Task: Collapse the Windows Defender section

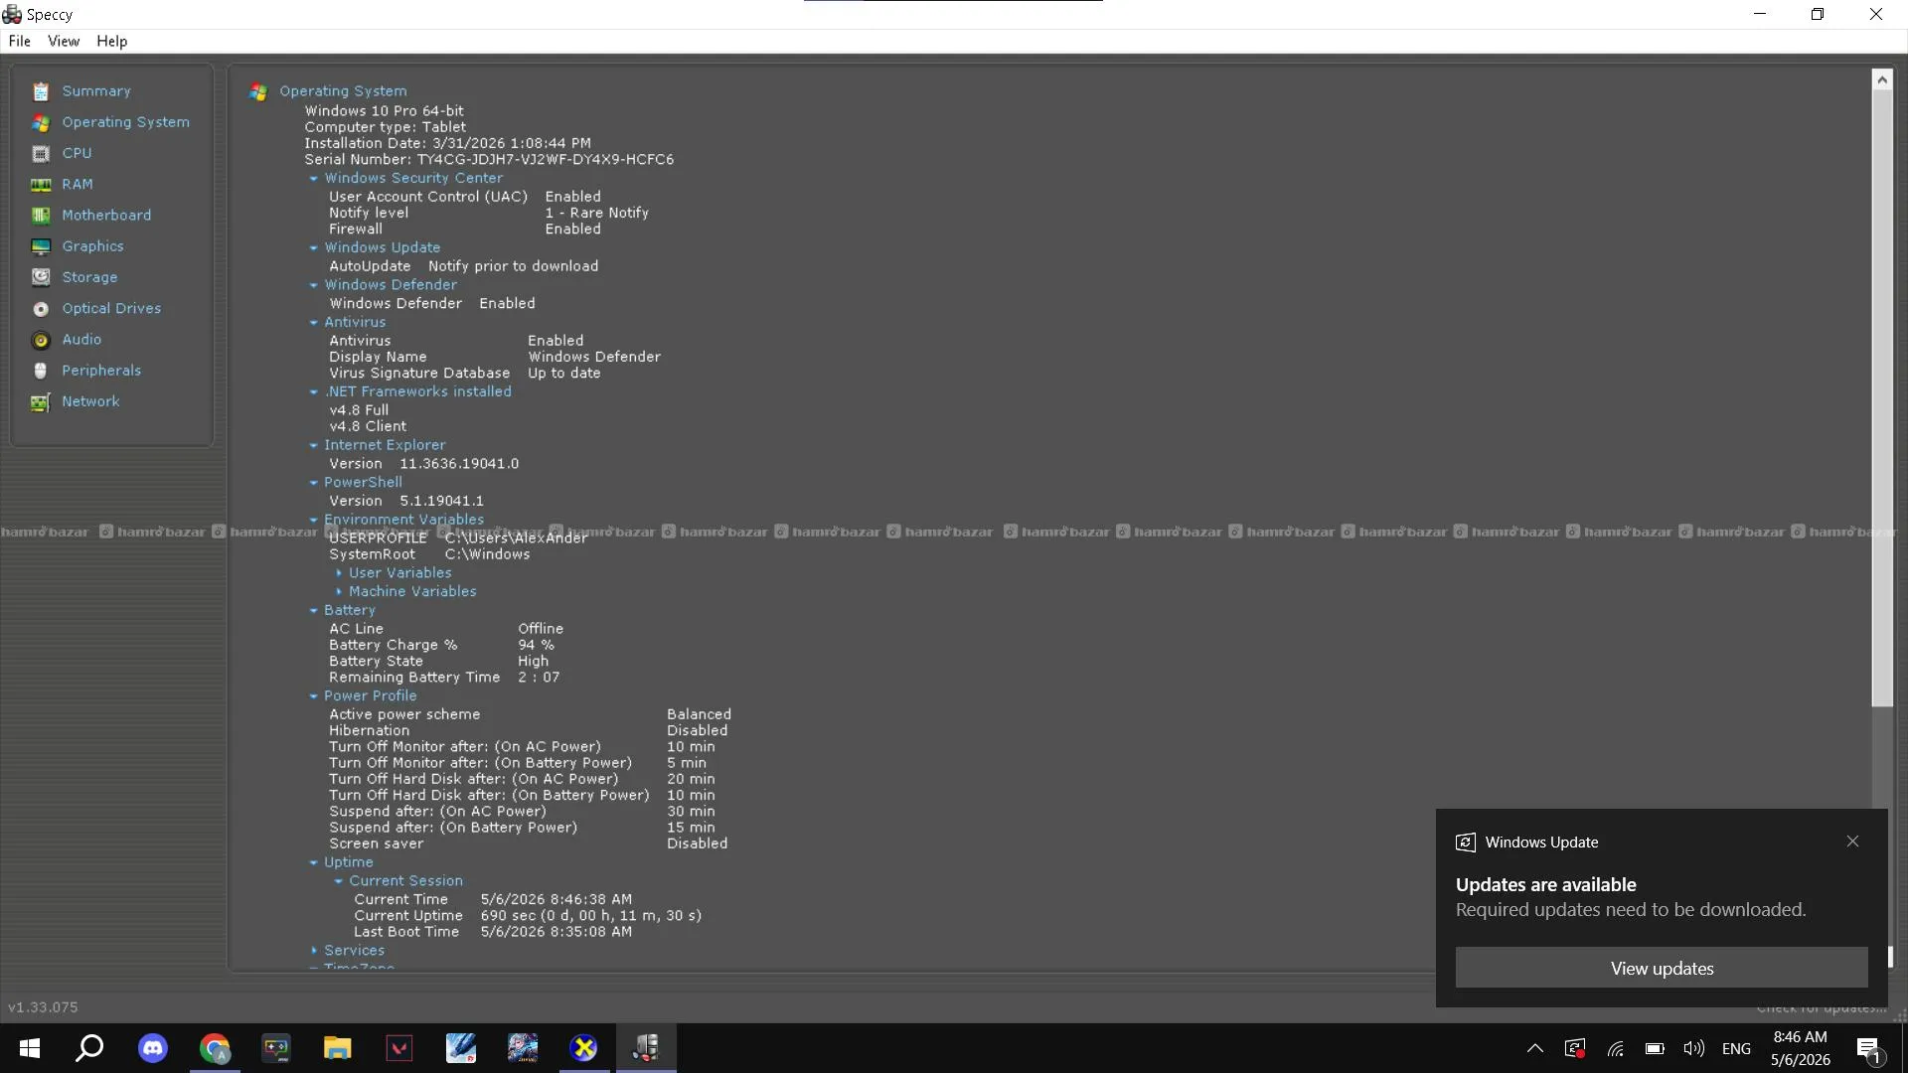Action: pyautogui.click(x=314, y=285)
